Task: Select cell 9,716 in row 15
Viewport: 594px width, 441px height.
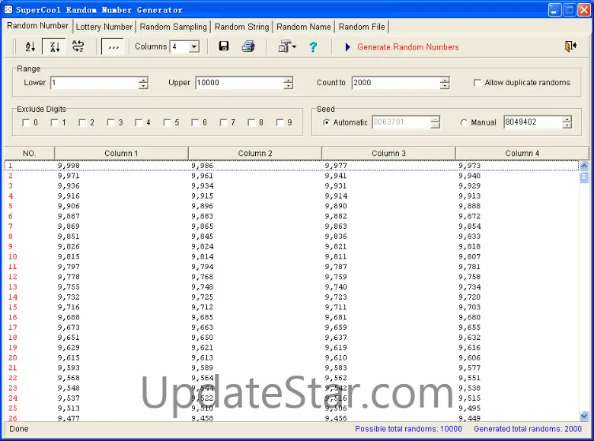Action: pyautogui.click(x=69, y=306)
